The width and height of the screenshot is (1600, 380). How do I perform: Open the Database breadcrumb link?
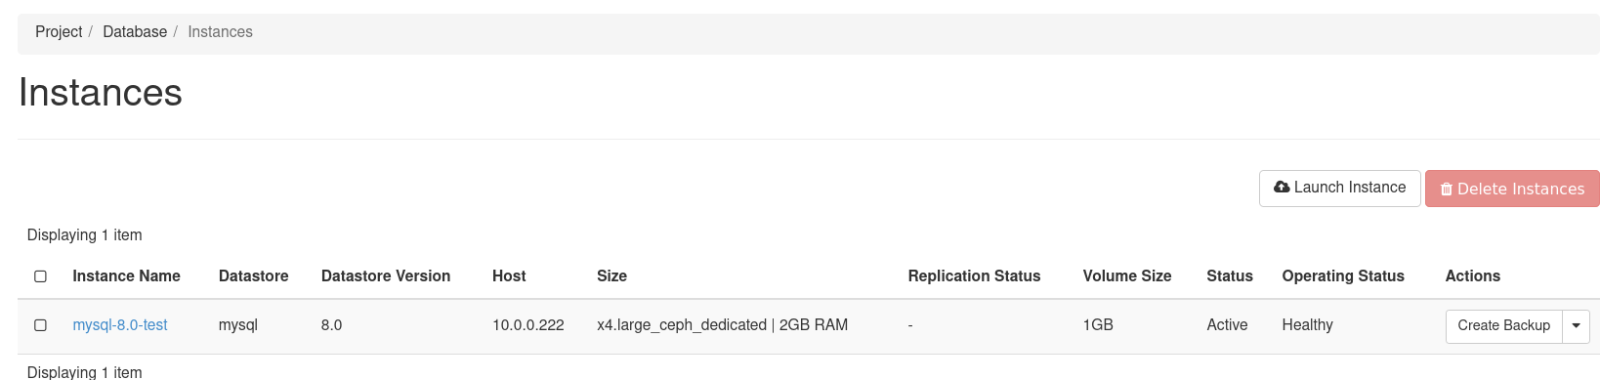pos(135,32)
